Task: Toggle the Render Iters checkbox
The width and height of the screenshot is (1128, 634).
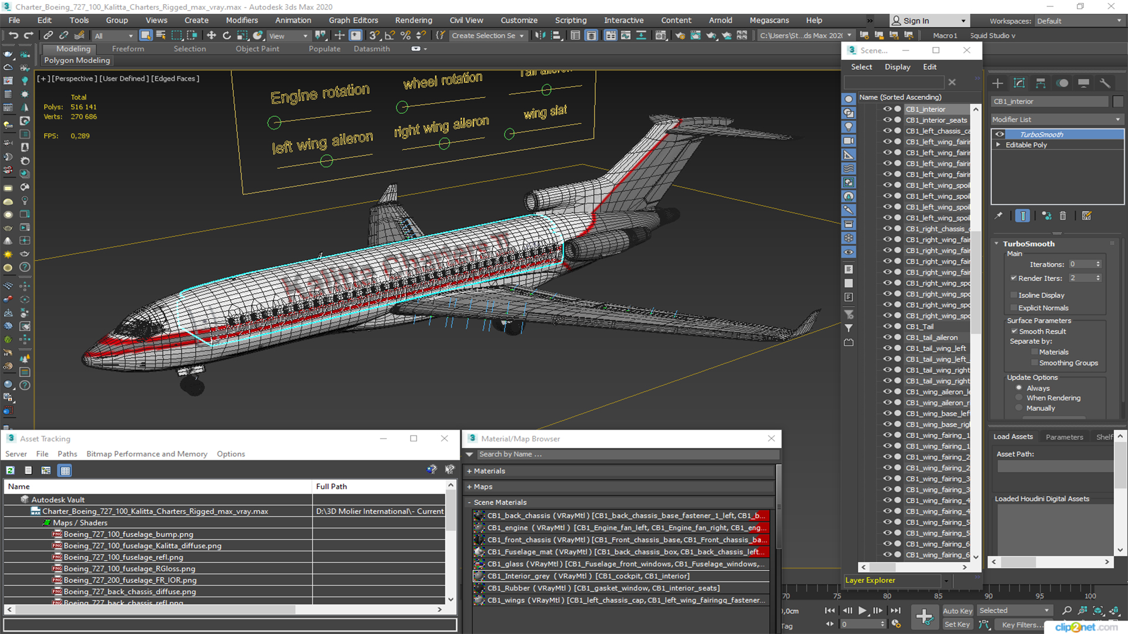Action: click(1013, 278)
